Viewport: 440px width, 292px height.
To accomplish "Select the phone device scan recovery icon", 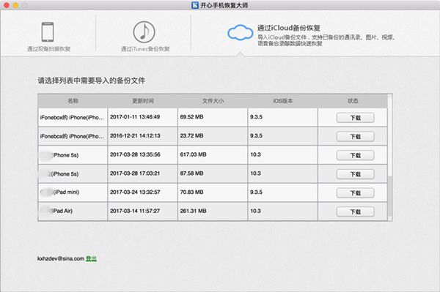I will 48,32.
